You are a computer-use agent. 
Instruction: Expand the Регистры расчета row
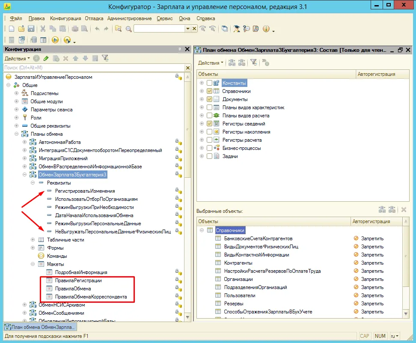[202, 140]
